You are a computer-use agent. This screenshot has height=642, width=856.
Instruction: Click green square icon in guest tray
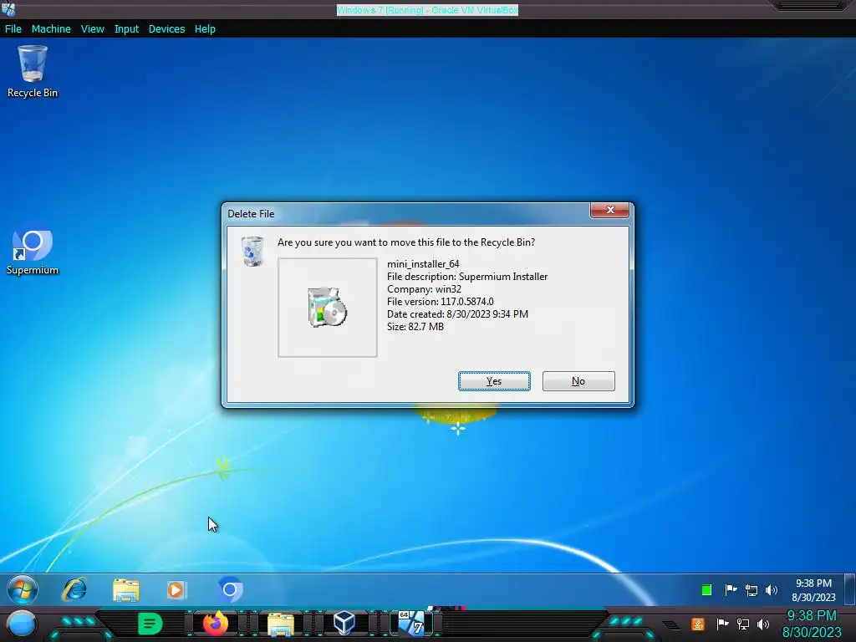[706, 589]
